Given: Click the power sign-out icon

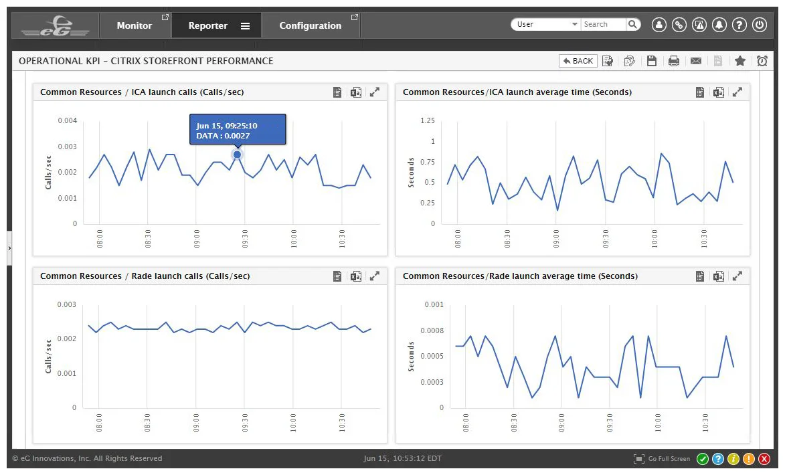Looking at the screenshot, I should (760, 25).
